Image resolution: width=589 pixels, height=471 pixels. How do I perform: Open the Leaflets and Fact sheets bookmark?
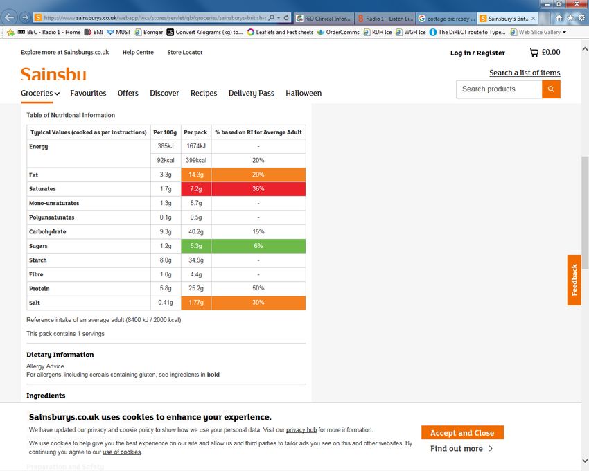point(280,33)
